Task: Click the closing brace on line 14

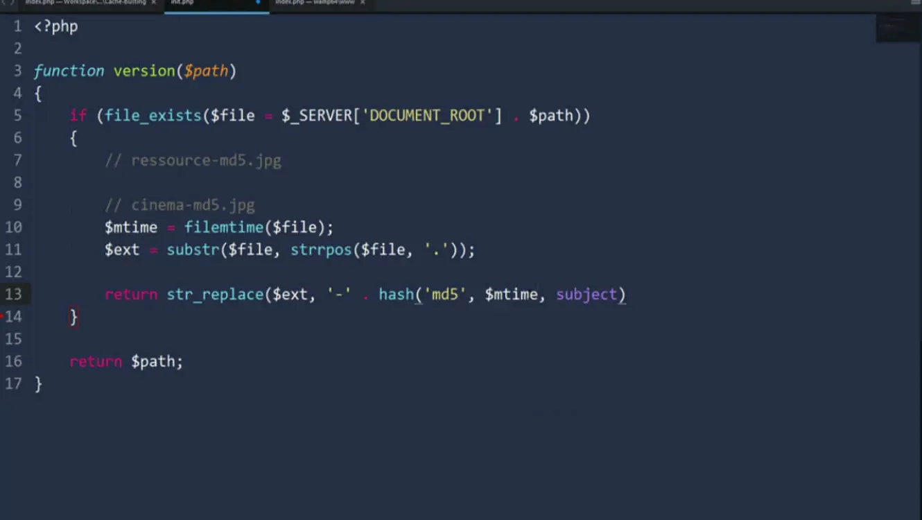Action: (x=73, y=317)
